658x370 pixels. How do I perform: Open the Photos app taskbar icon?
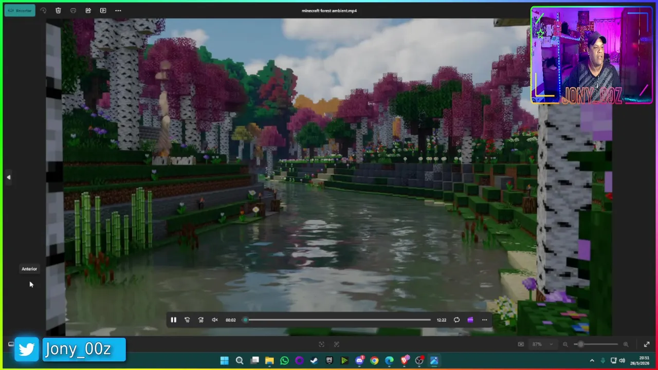click(x=434, y=361)
